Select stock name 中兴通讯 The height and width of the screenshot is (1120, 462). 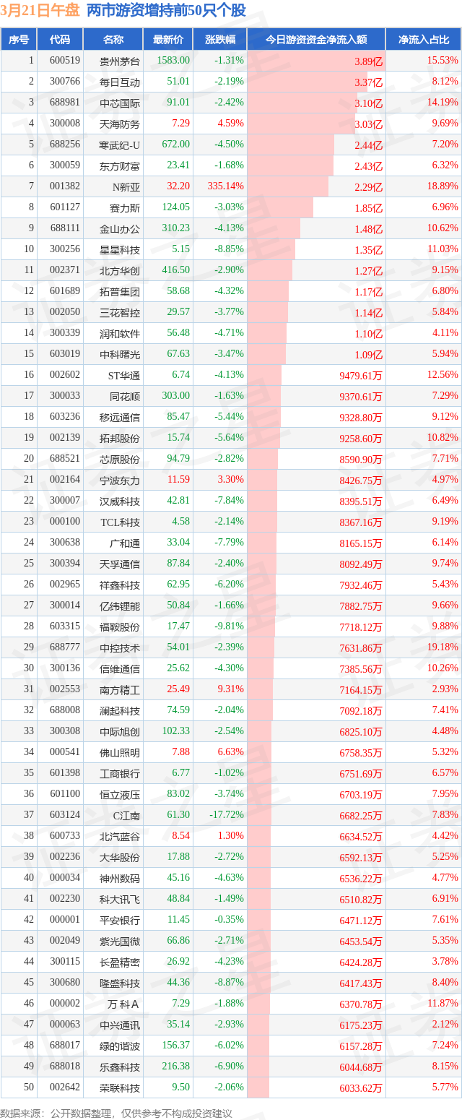[x=120, y=1025]
